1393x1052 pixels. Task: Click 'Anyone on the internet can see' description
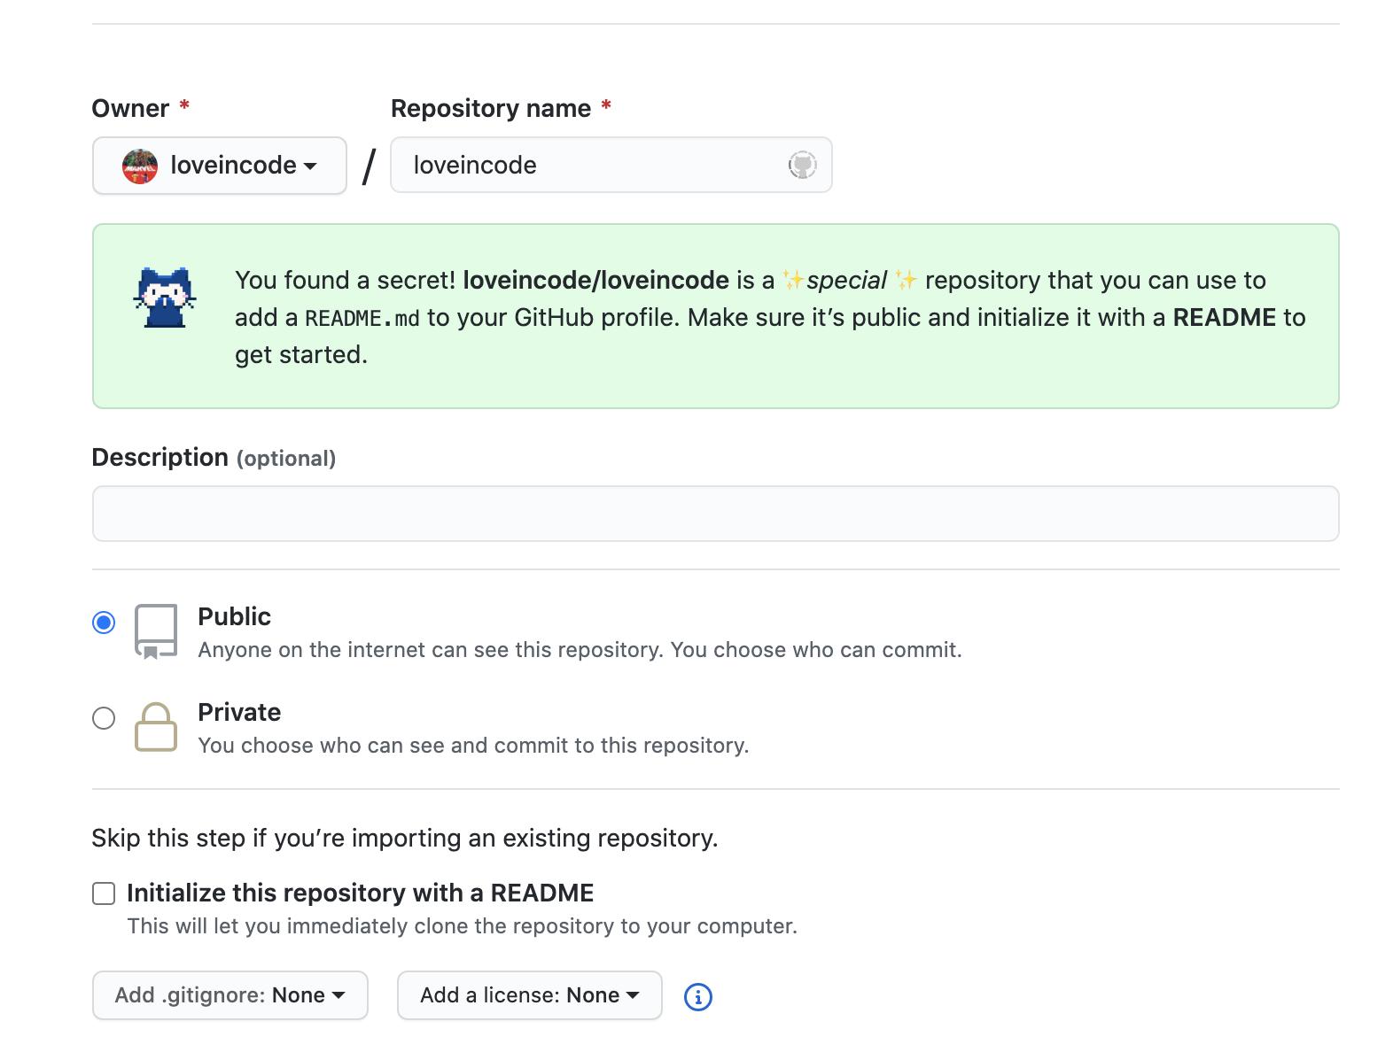tap(580, 650)
